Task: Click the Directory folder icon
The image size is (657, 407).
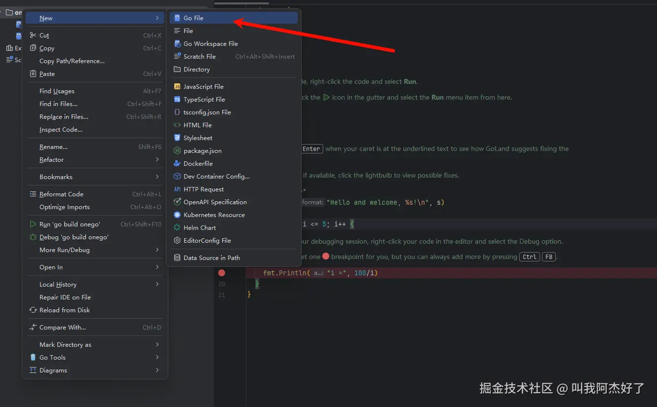Action: point(177,69)
